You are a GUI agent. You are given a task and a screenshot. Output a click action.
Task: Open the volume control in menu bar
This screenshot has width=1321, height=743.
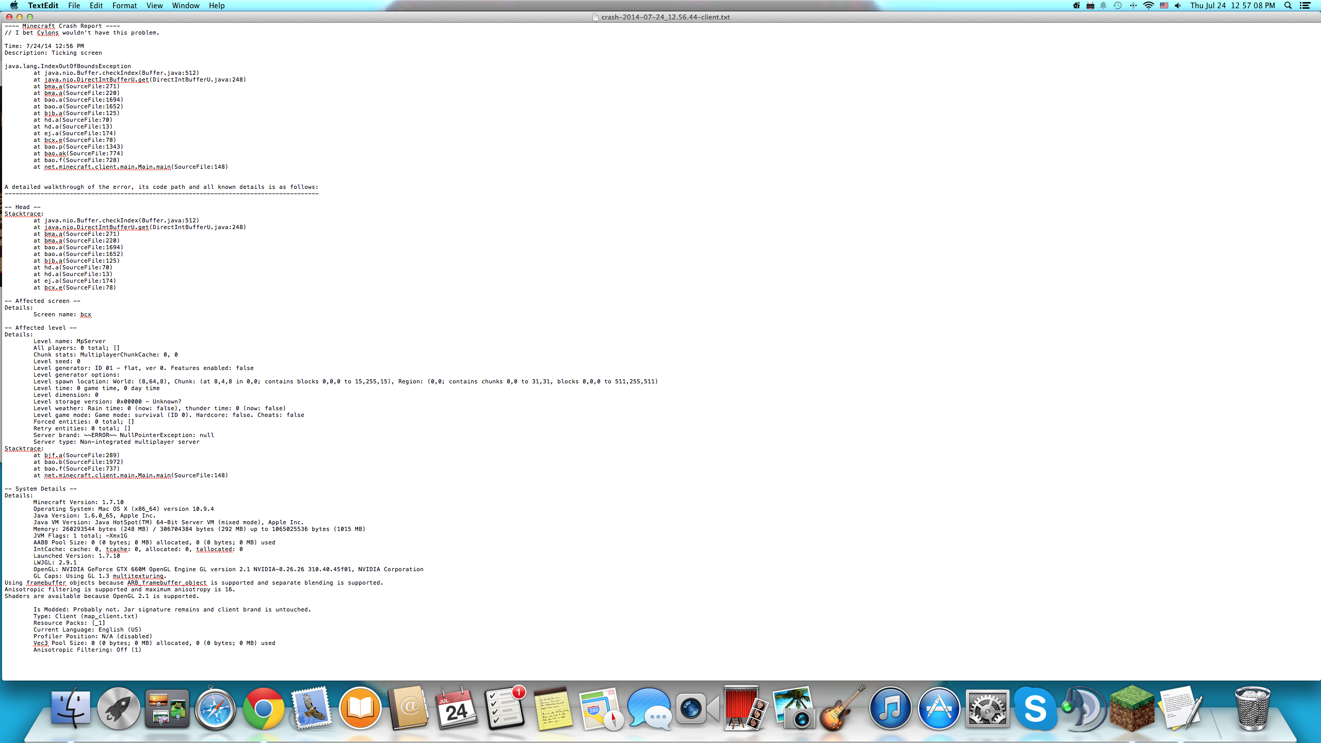[1178, 6]
